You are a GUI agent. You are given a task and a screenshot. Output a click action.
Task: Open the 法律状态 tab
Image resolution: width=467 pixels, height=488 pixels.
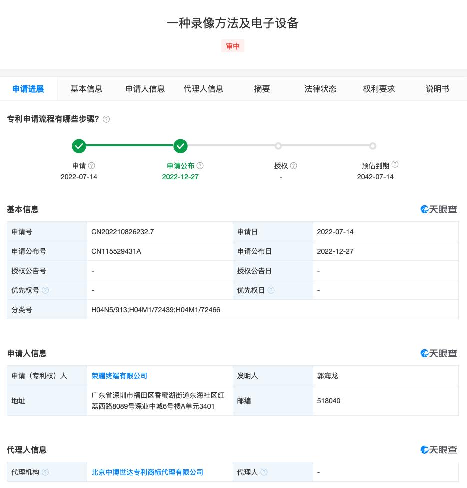[320, 89]
